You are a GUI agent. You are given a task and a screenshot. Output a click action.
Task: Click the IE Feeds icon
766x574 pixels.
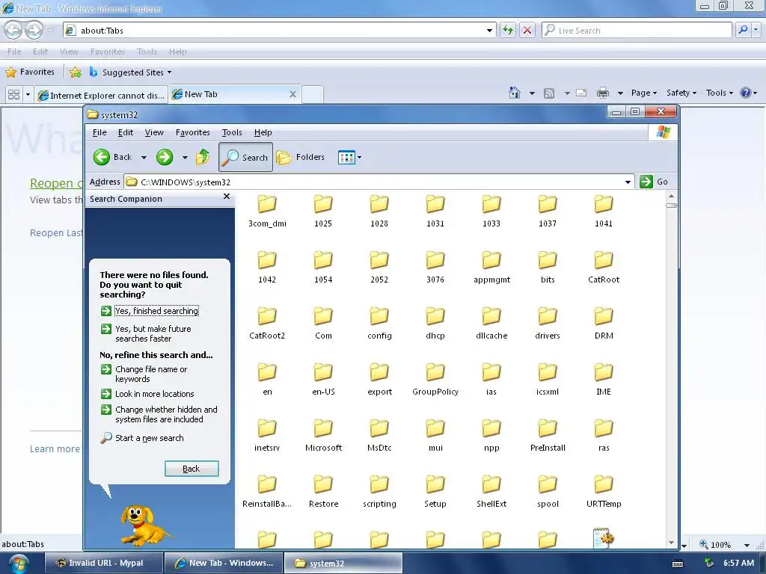(549, 93)
